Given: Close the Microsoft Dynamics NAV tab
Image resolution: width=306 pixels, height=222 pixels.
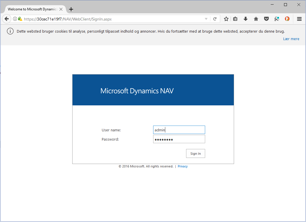Looking at the screenshot, I should (x=61, y=9).
